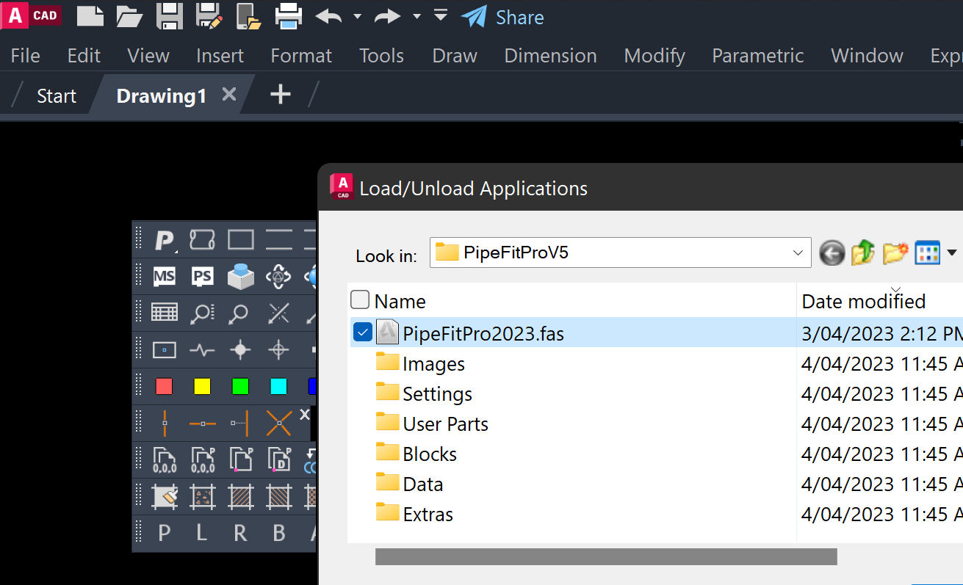Click the letter R toolbar button

coord(240,534)
